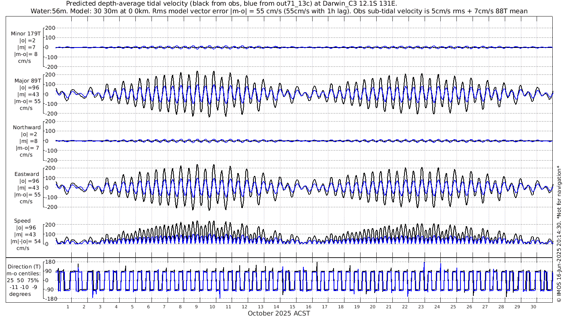Click day 9 on the date axis

(196, 306)
